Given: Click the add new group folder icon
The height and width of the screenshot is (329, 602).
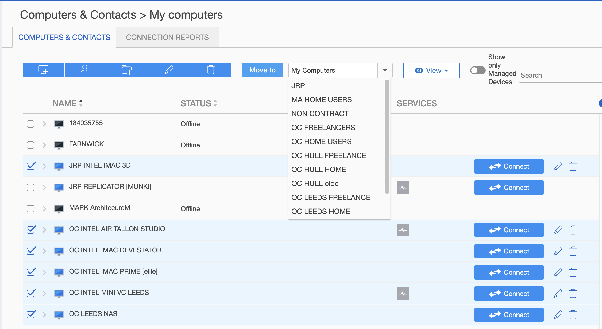Looking at the screenshot, I should pos(127,70).
